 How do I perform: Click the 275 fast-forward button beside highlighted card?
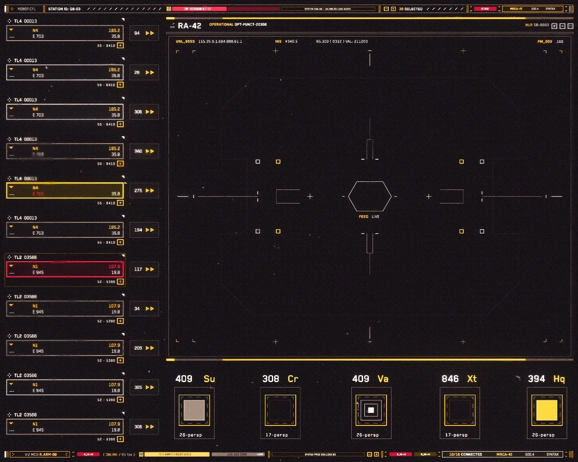[144, 190]
